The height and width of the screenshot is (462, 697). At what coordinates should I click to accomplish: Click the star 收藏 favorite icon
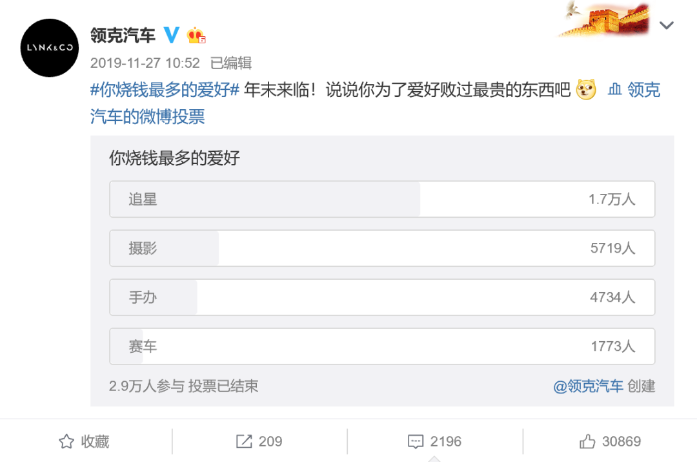click(66, 441)
